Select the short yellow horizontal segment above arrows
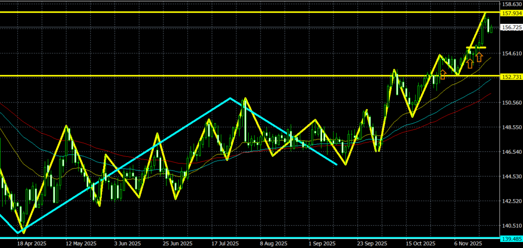523x248 pixels. tap(476, 48)
